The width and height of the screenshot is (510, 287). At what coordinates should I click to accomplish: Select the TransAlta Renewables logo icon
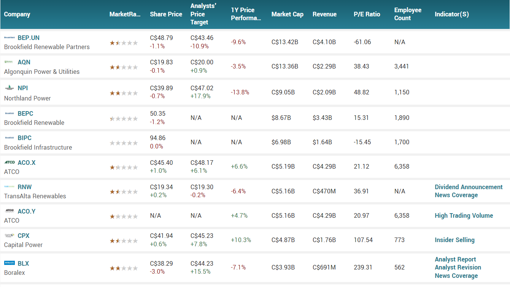coord(10,187)
